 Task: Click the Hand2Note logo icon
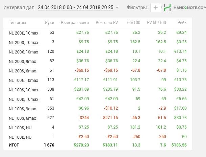pos(167,7)
